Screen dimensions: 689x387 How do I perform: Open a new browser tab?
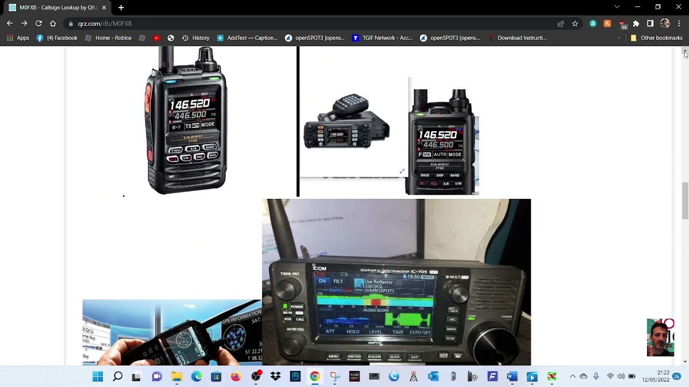click(x=121, y=8)
